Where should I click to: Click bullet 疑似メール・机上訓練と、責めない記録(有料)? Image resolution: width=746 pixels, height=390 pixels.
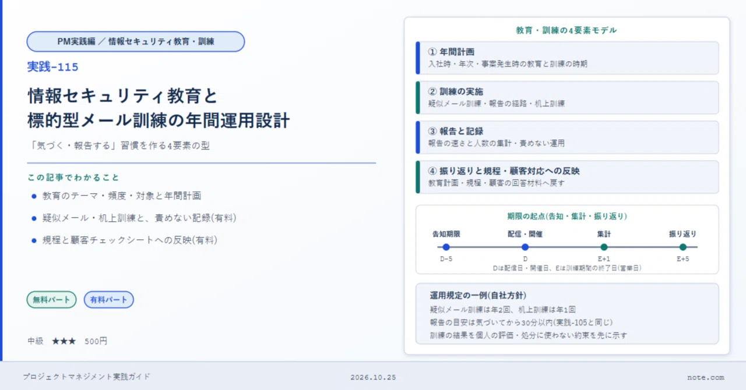[x=139, y=218]
